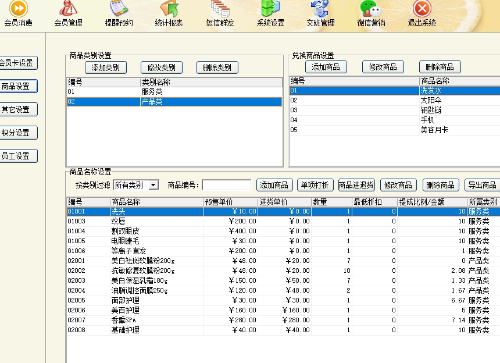Switch to 会员卡设置 side tab
Screen dimensions: 500x363
pyautogui.click(x=17, y=63)
